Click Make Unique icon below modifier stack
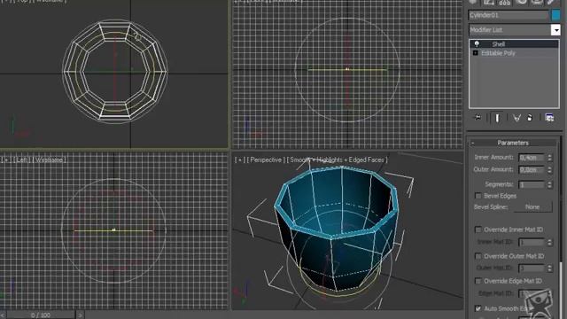This screenshot has height=319, width=567. point(517,118)
